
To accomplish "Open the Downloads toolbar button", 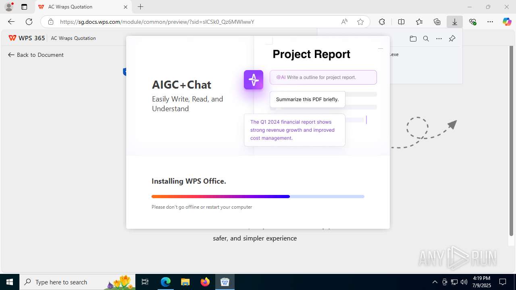I will (455, 22).
